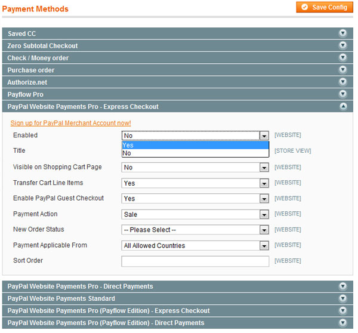Open Zero Subtotal Checkout section header
358x333 pixels.
[x=178, y=46]
